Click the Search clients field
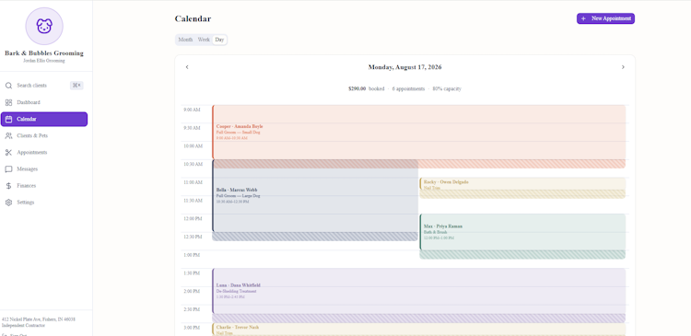The width and height of the screenshot is (691, 336). [x=44, y=86]
